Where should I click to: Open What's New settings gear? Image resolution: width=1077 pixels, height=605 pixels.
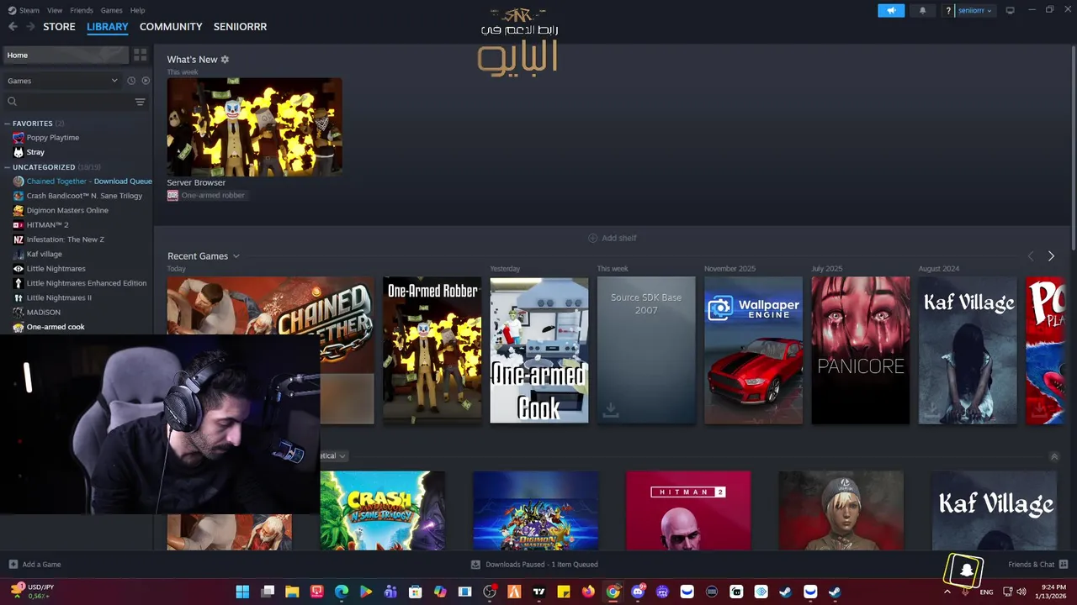click(x=225, y=60)
